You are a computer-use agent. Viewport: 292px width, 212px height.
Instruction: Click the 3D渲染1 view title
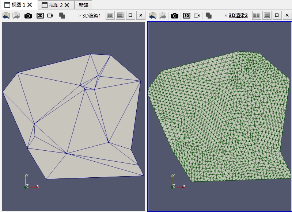click(91, 16)
